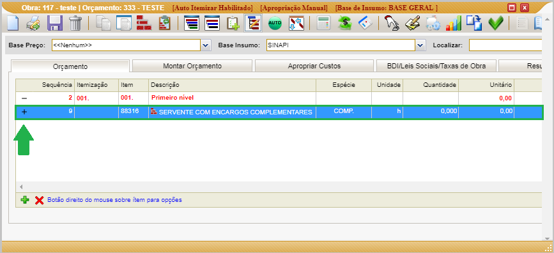Collapse the Primeiro nível row with minus

pos(24,98)
